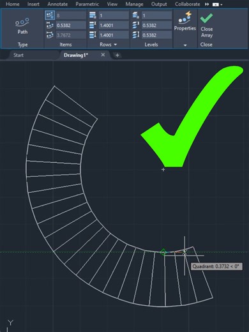Edit the row spacing field 1.4001

click(114, 26)
